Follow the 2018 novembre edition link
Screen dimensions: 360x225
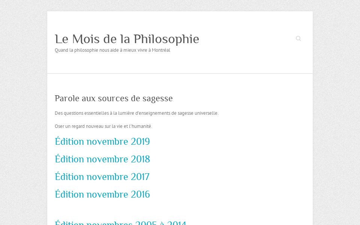(102, 159)
